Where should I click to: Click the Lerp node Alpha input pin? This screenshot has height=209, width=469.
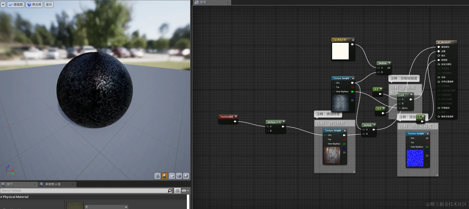[400, 108]
